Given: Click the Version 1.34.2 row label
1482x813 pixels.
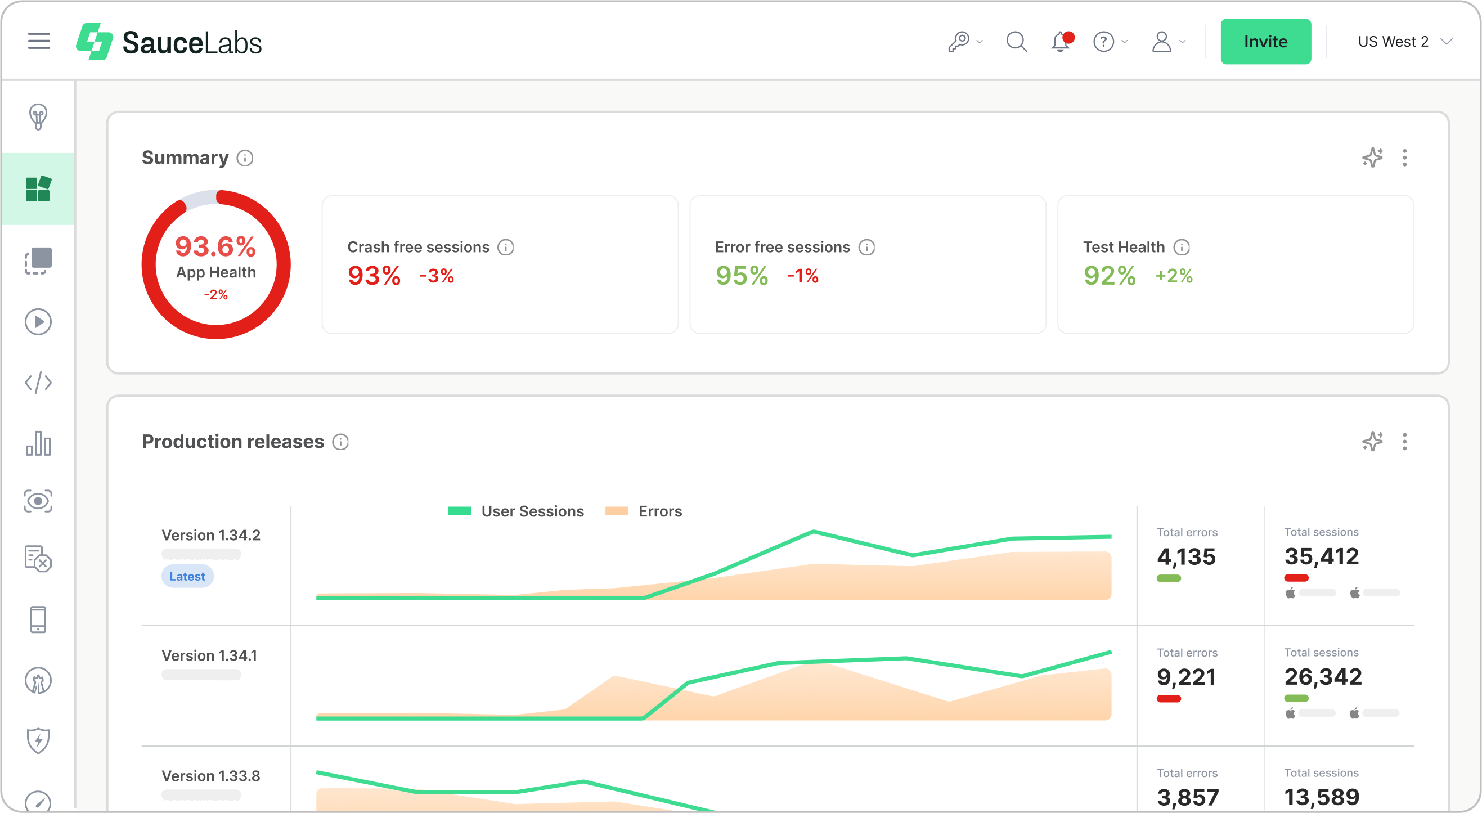Looking at the screenshot, I should point(210,535).
